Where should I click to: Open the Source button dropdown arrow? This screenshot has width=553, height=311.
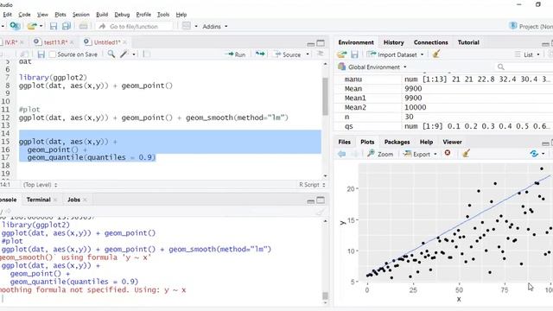(308, 54)
